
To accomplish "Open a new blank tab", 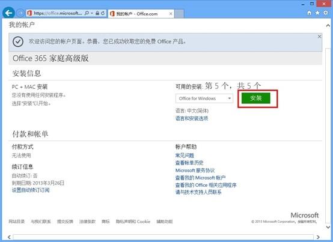I will (180, 14).
